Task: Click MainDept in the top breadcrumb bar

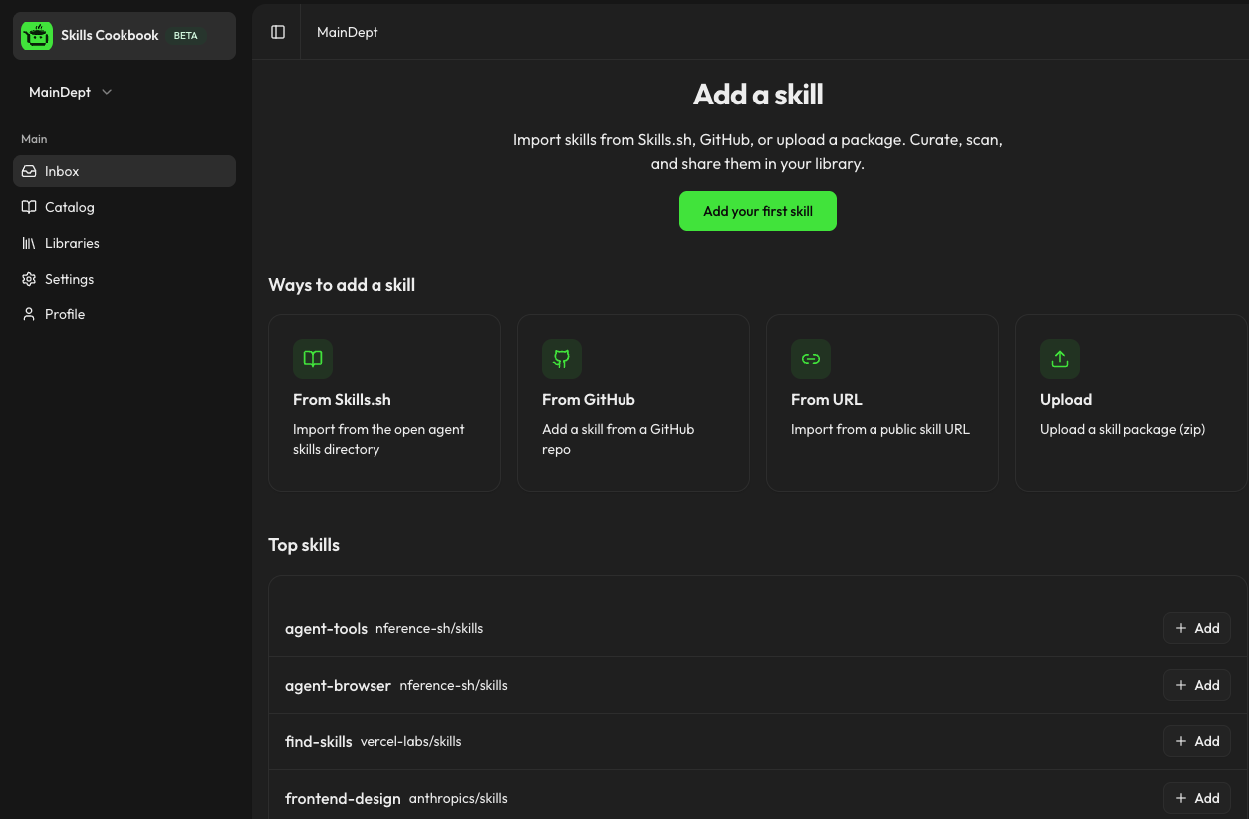Action: [347, 32]
